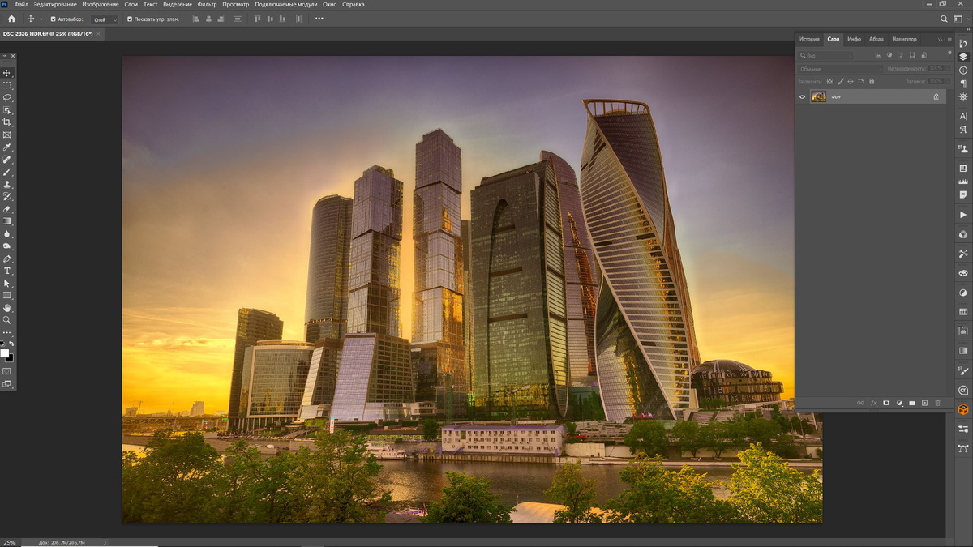Select the Brush tool
The height and width of the screenshot is (547, 973).
[8, 172]
